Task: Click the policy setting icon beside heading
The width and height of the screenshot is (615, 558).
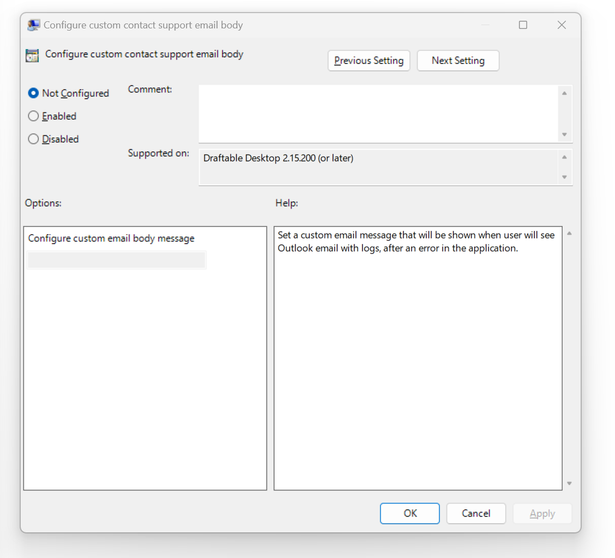Action: click(32, 55)
